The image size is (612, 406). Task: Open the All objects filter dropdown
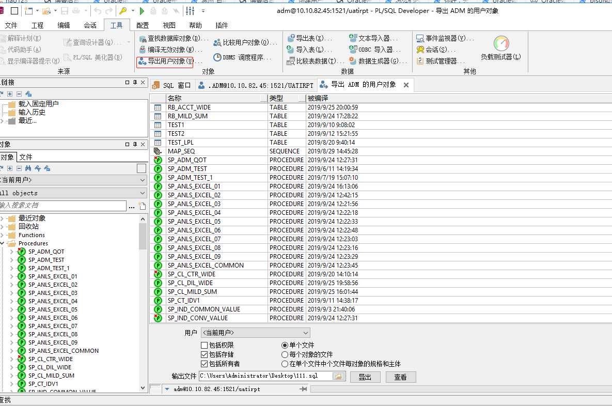coord(73,193)
